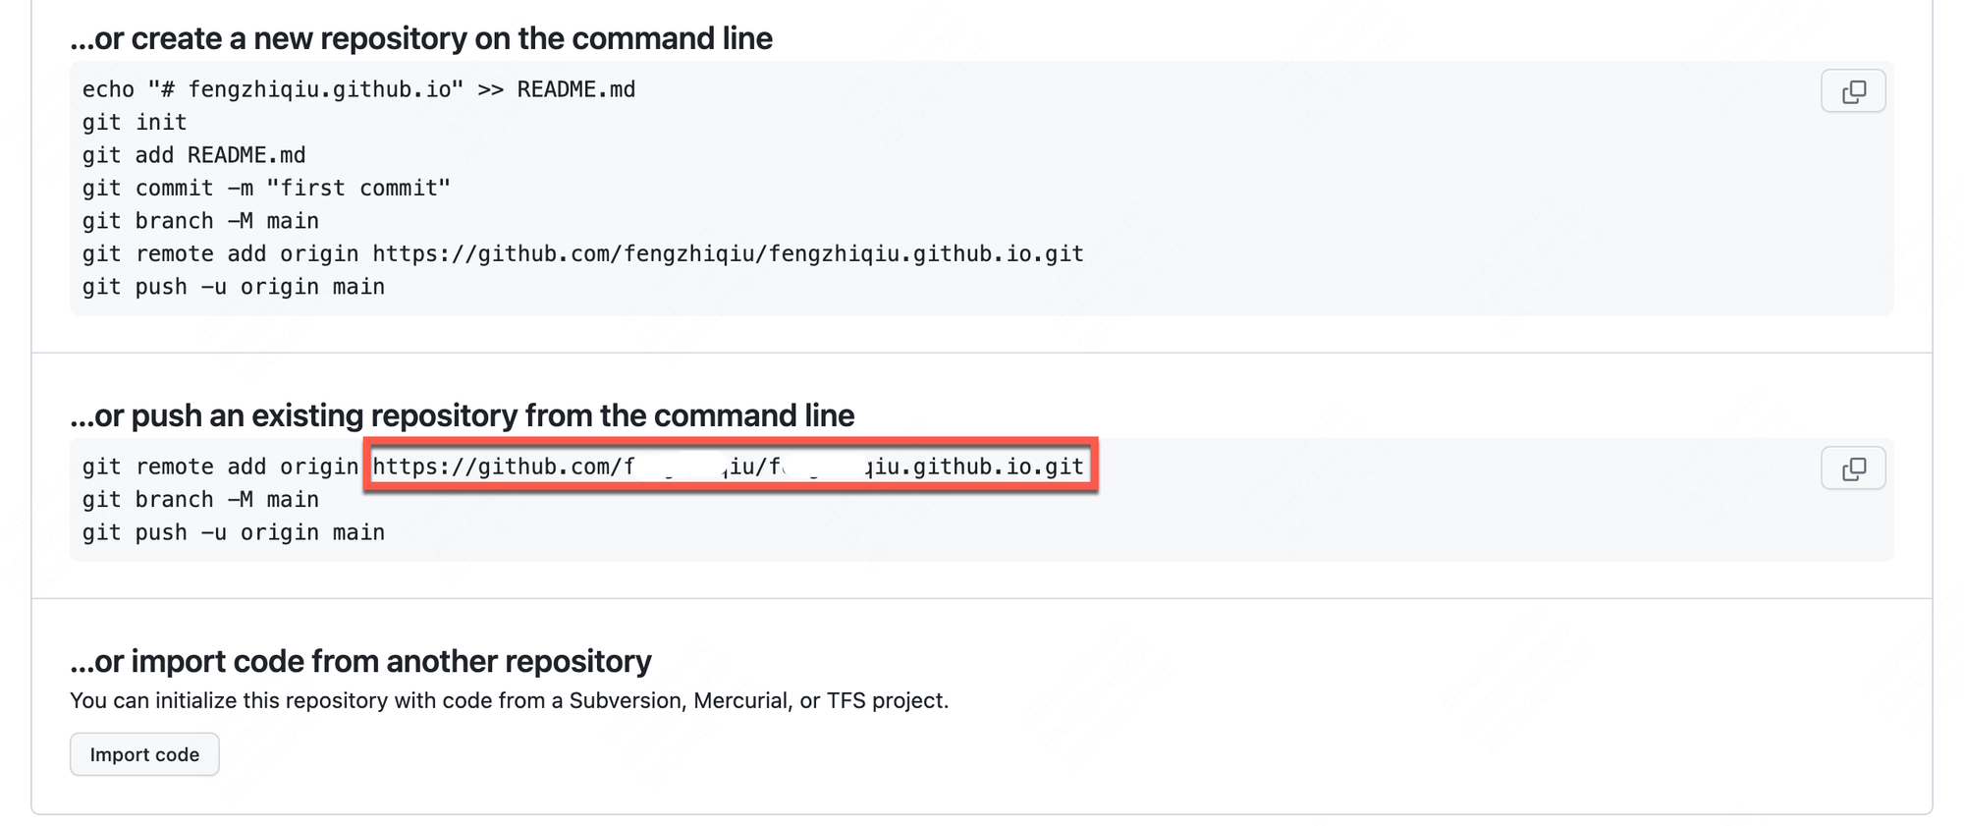Click the create new repository heading
This screenshot has height=826, width=1964.
coord(421,38)
